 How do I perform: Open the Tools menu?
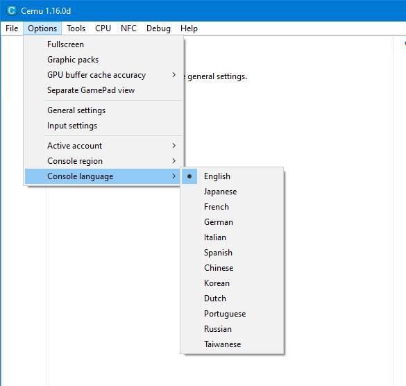click(x=76, y=28)
